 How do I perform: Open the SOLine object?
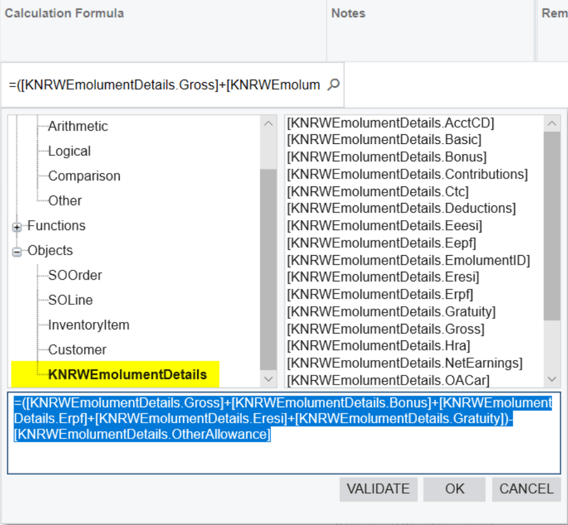click(x=70, y=301)
